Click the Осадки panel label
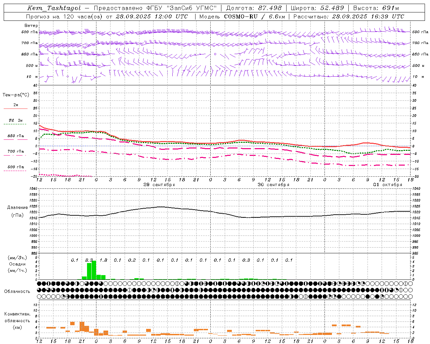430x344 pixels. tap(17, 264)
